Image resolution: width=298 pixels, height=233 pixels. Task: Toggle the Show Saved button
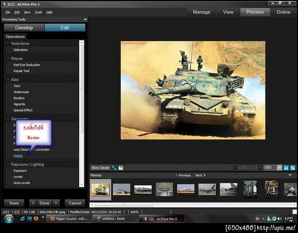click(x=100, y=167)
